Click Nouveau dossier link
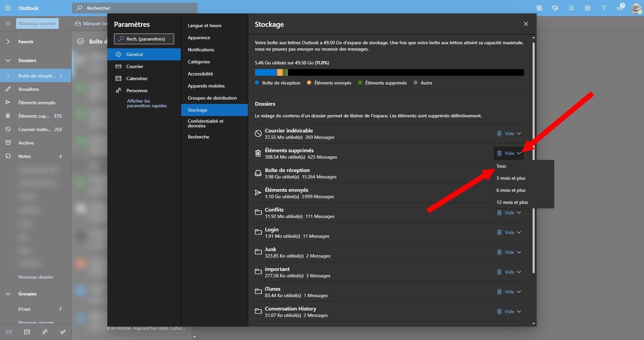The width and height of the screenshot is (644, 340). tap(36, 277)
